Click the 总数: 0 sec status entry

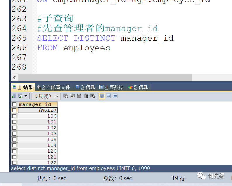[x=117, y=178]
